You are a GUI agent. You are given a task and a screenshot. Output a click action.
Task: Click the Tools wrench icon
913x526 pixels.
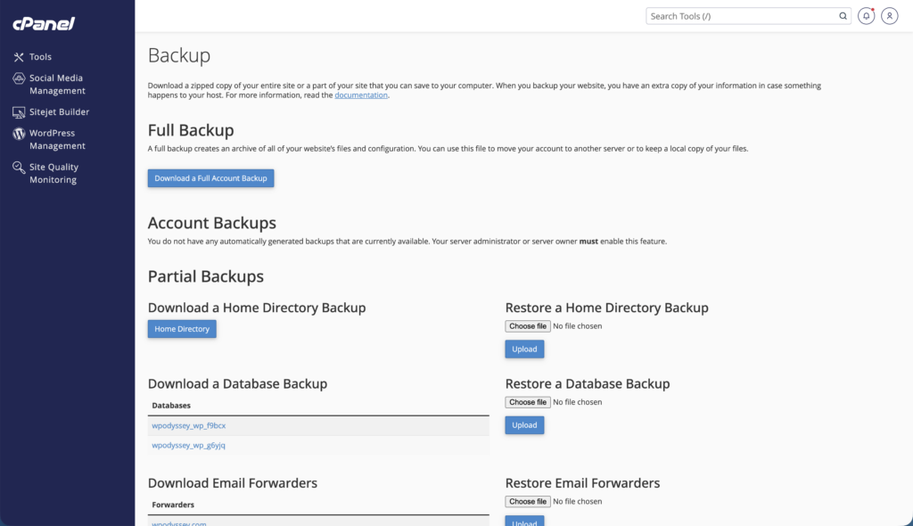click(19, 57)
